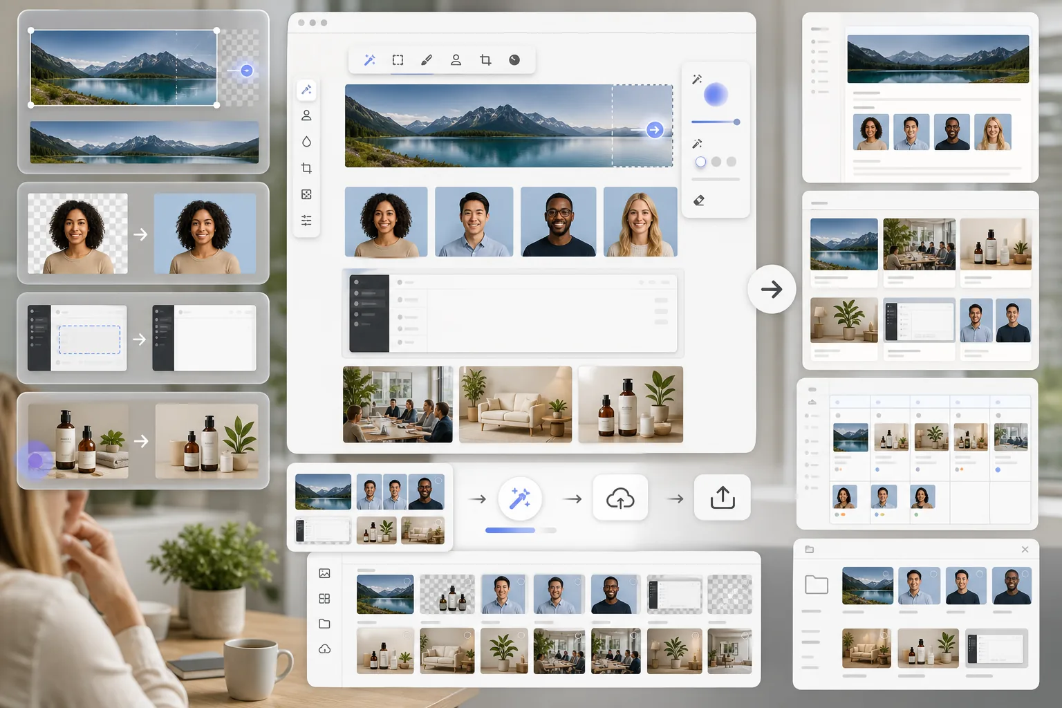Select the crop tool in top toolbar
The height and width of the screenshot is (708, 1062).
[485, 60]
